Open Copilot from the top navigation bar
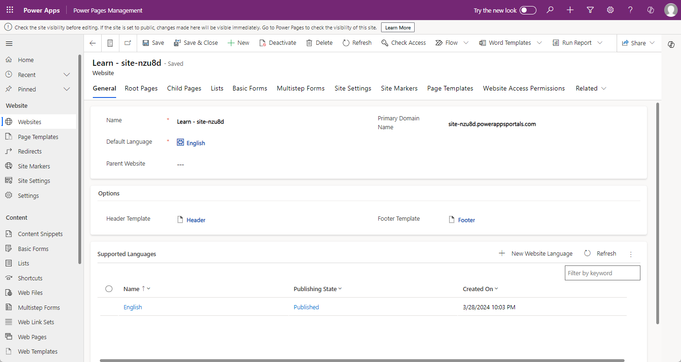The height and width of the screenshot is (362, 681). pyautogui.click(x=650, y=10)
